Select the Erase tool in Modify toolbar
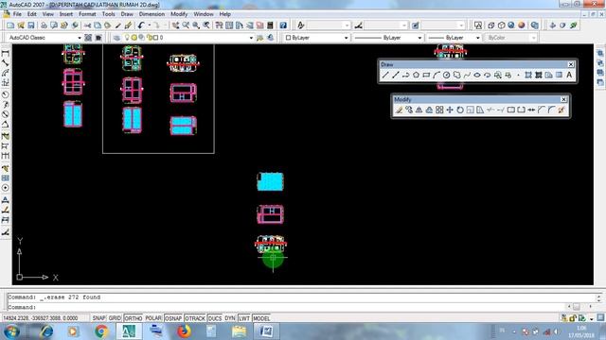The width and height of the screenshot is (606, 340). (399, 110)
